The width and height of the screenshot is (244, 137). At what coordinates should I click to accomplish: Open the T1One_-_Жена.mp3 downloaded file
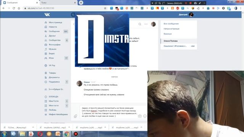click(17, 127)
